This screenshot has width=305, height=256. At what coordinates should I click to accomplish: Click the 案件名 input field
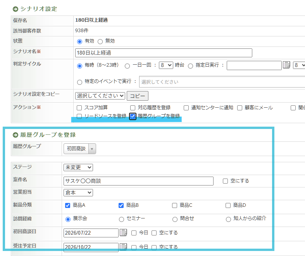(138, 181)
